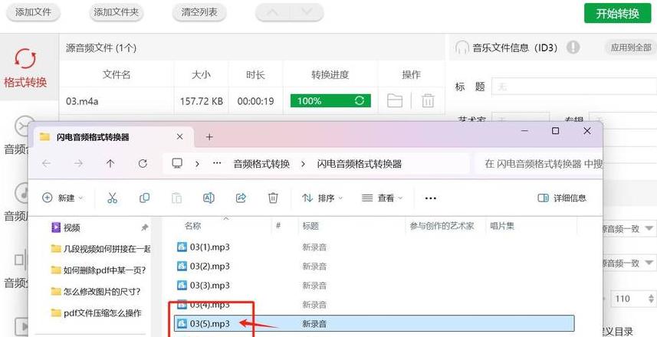This screenshot has height=337, width=657.
Task: Go up one folder level in Explorer
Action: click(x=110, y=164)
